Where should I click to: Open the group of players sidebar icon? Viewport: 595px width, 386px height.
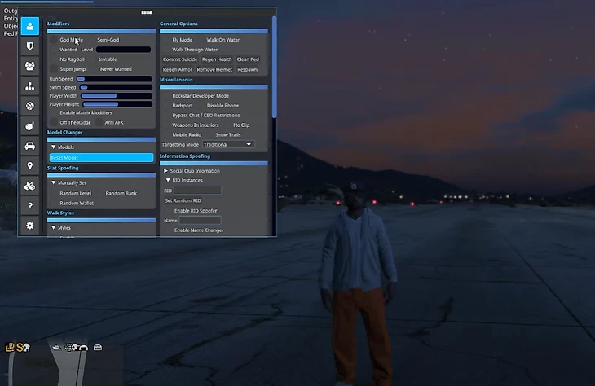click(30, 66)
